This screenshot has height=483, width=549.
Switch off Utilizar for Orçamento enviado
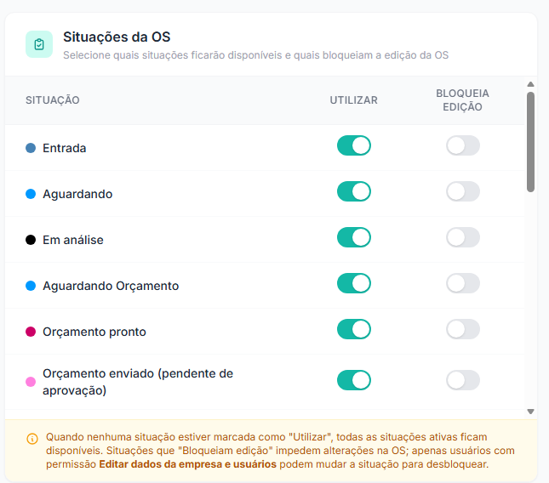click(x=354, y=380)
